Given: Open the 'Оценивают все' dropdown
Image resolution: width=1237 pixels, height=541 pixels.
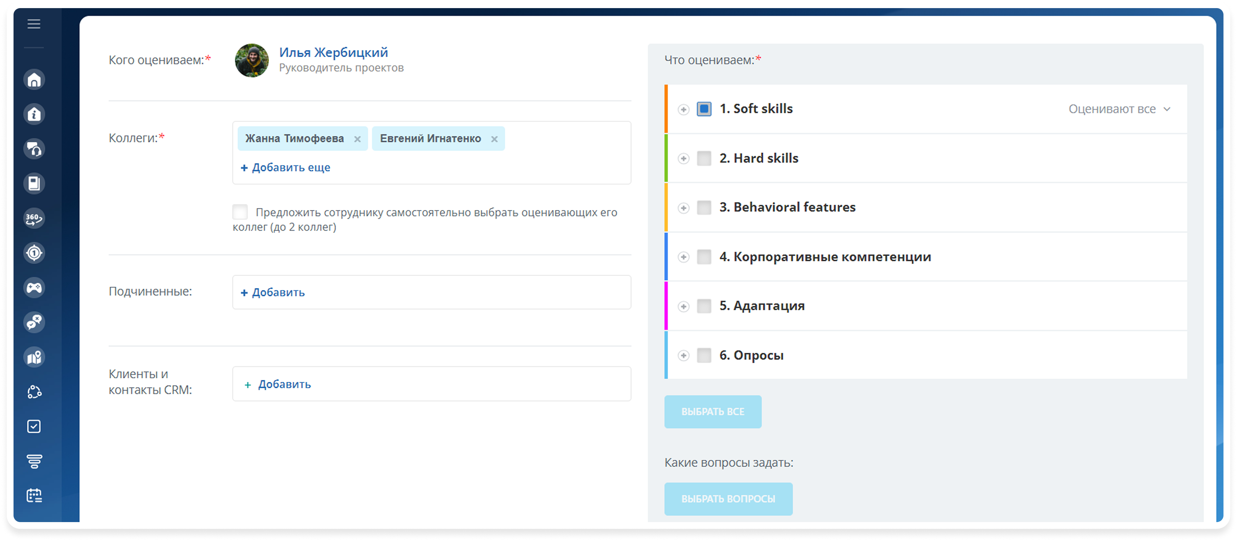Looking at the screenshot, I should (1119, 109).
